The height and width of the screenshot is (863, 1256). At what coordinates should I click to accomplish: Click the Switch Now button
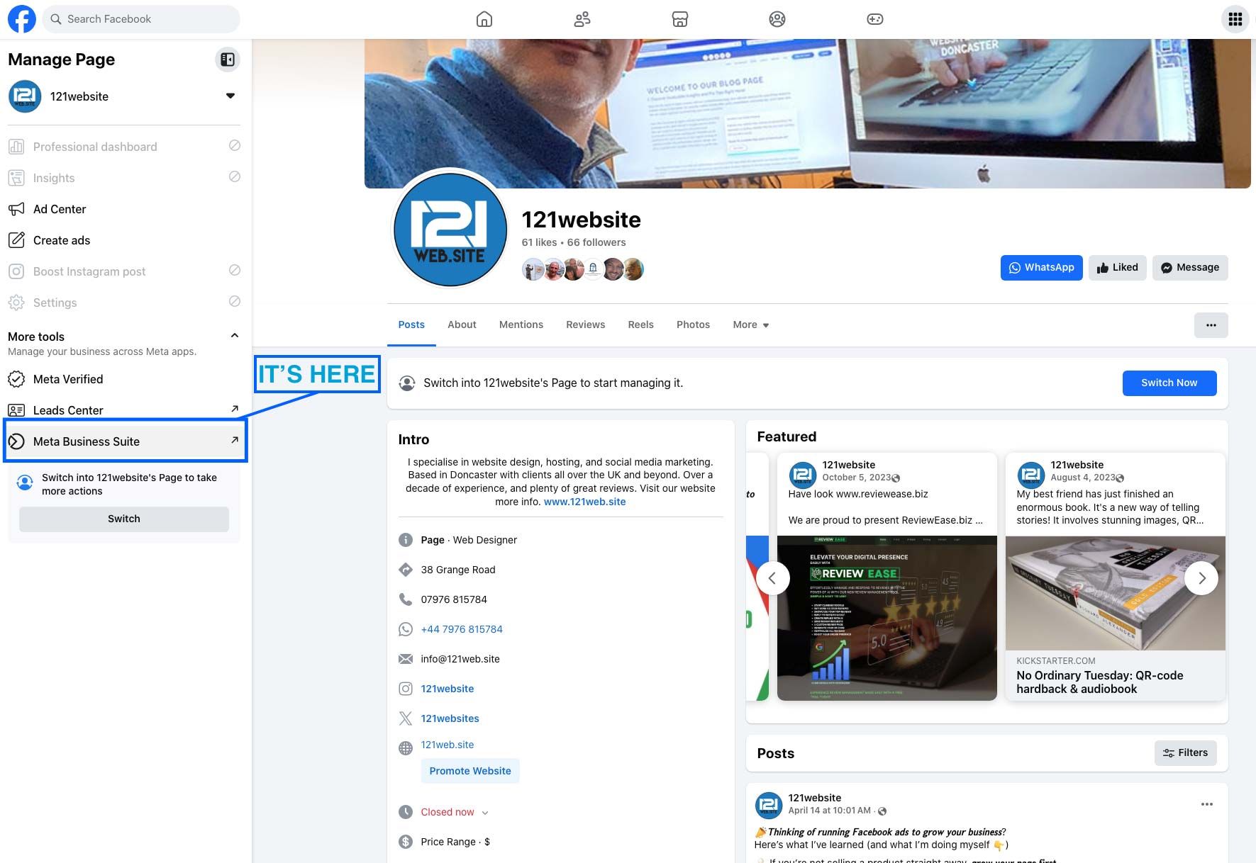[1169, 383]
